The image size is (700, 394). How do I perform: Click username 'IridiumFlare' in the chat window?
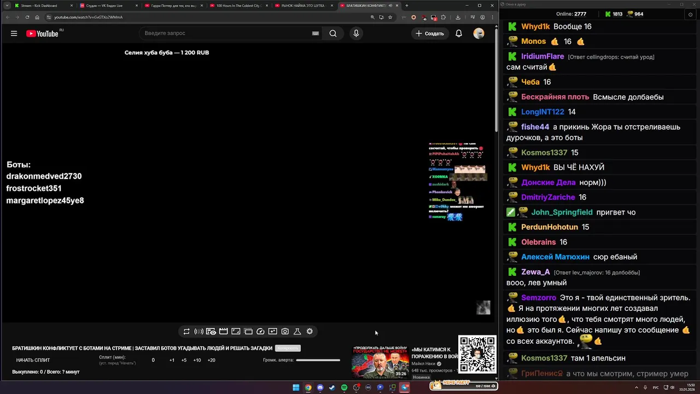[542, 56]
